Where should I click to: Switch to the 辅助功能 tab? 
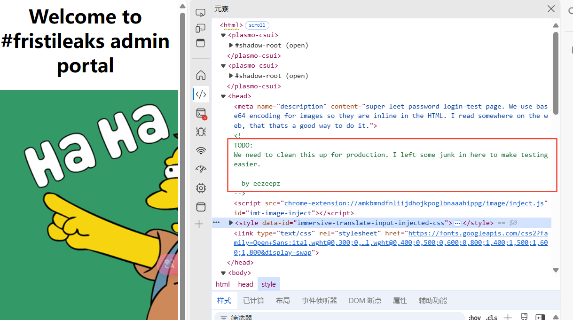point(433,301)
